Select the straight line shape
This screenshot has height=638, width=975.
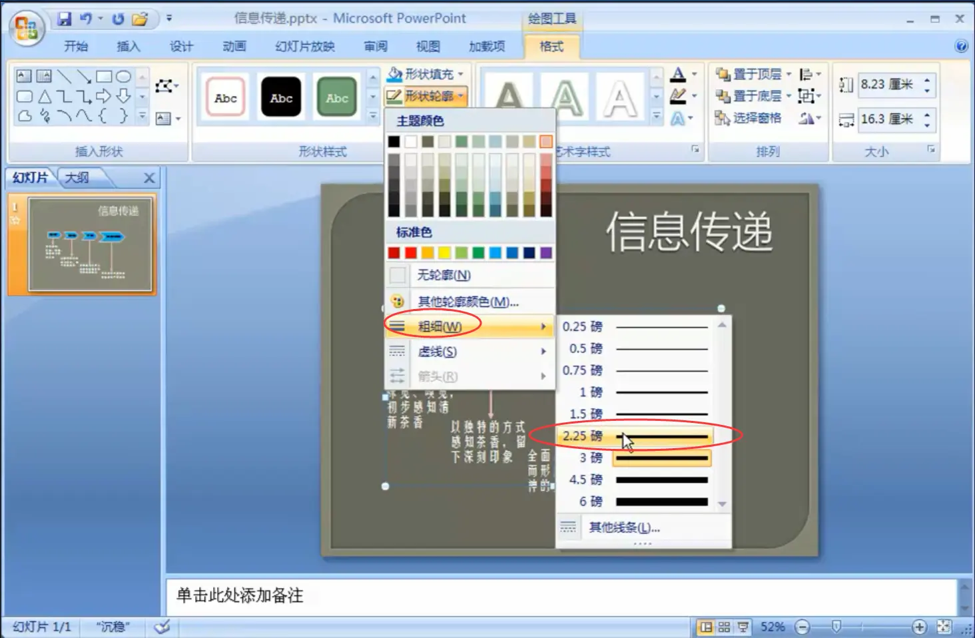coord(64,77)
